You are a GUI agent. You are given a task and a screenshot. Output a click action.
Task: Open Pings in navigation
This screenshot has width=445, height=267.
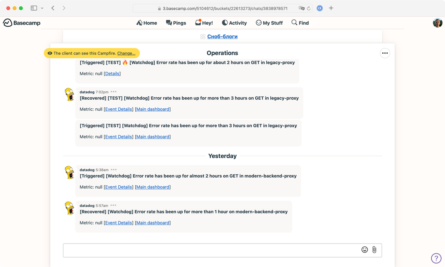pos(176,23)
